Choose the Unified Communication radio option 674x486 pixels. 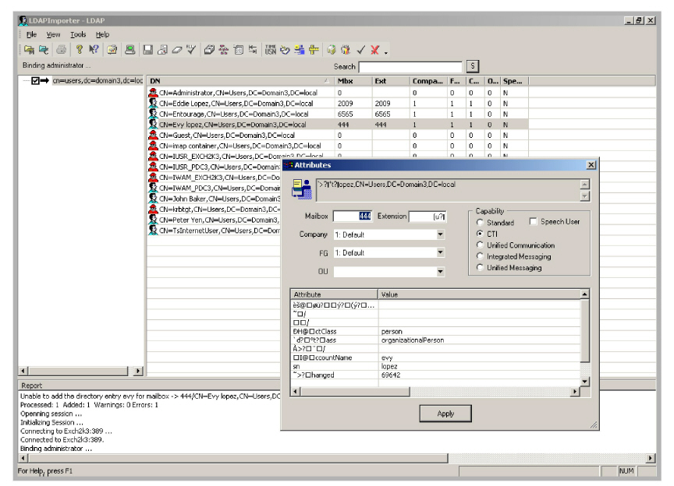pyautogui.click(x=480, y=245)
